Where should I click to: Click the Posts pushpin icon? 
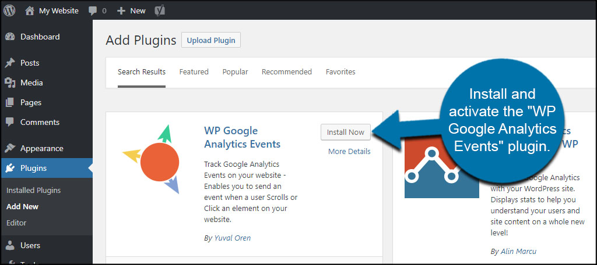10,63
